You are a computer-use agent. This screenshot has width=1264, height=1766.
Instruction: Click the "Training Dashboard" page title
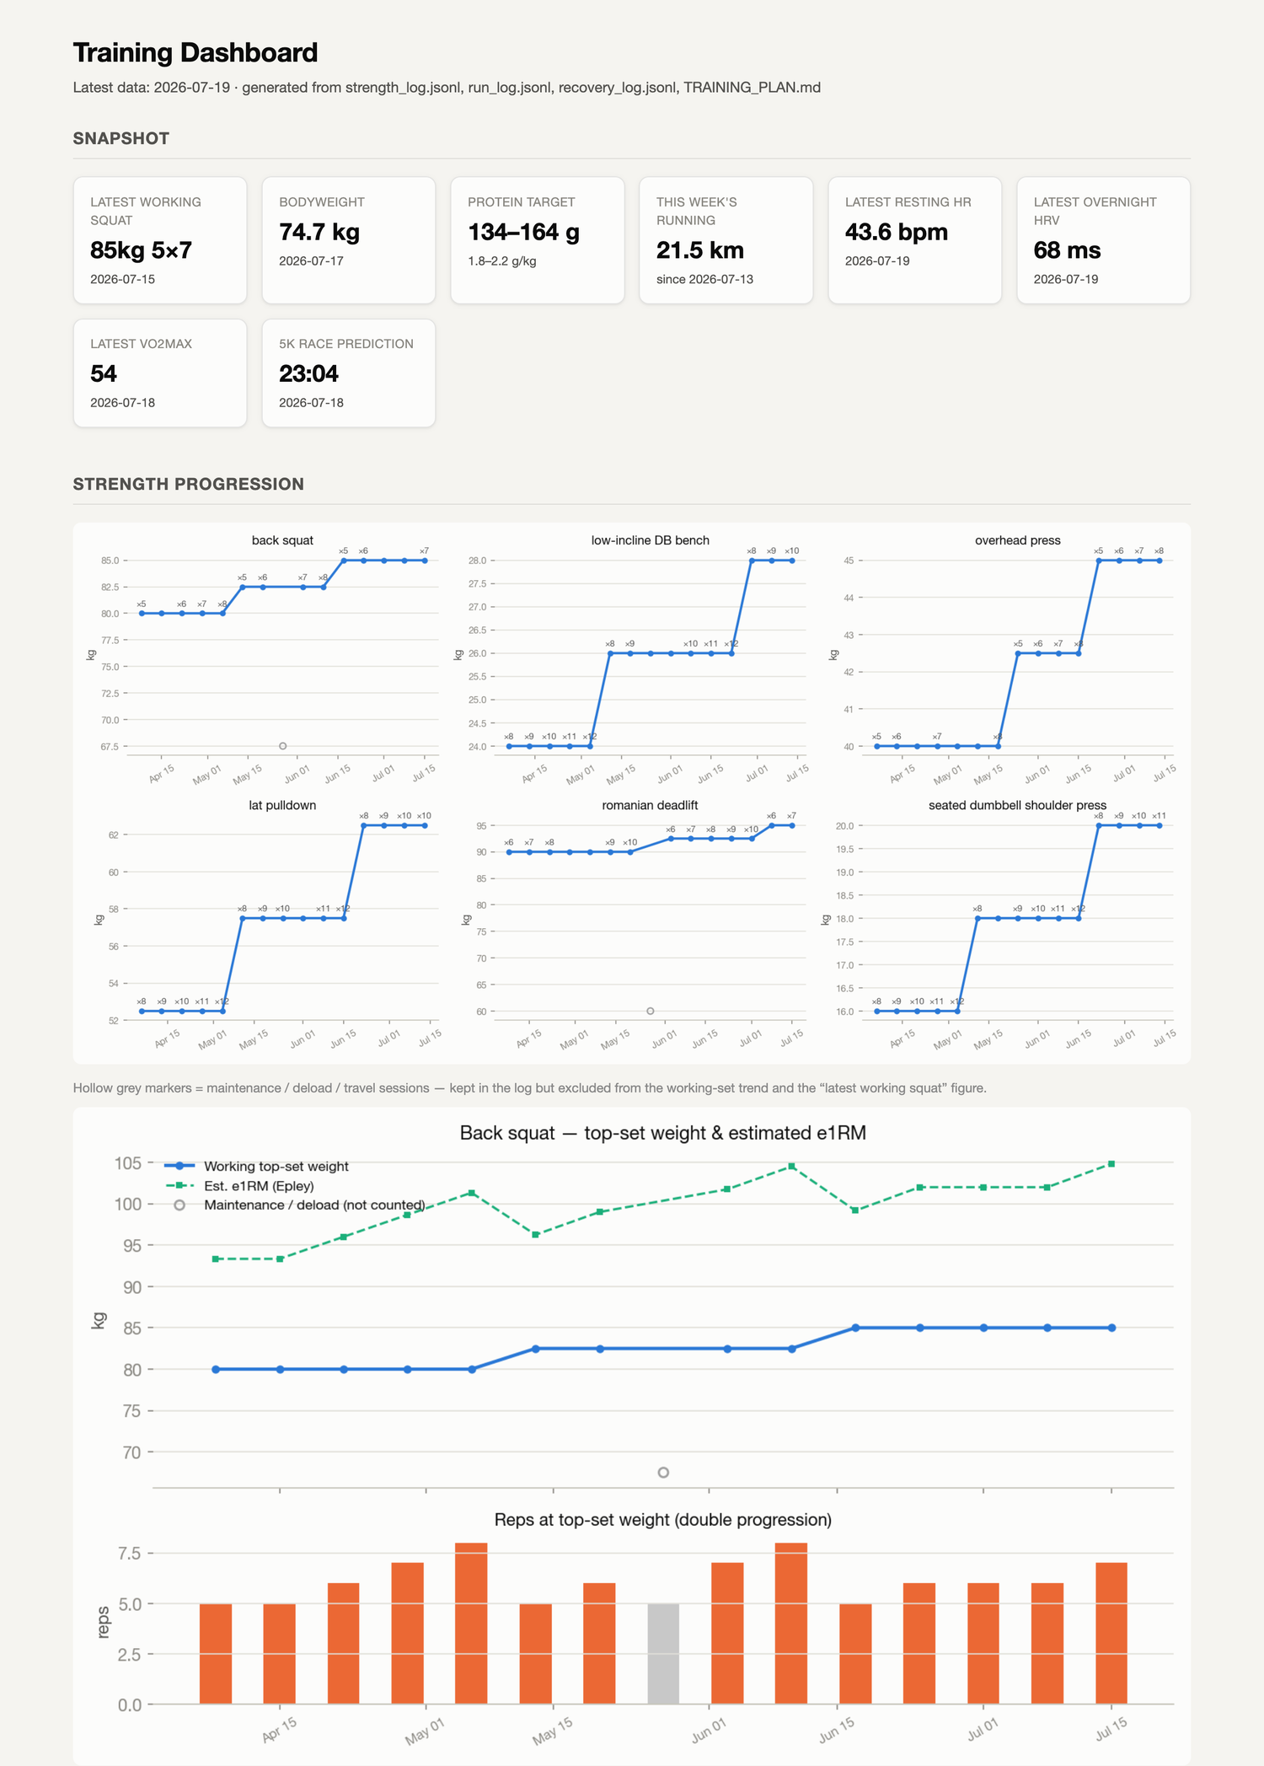click(195, 52)
